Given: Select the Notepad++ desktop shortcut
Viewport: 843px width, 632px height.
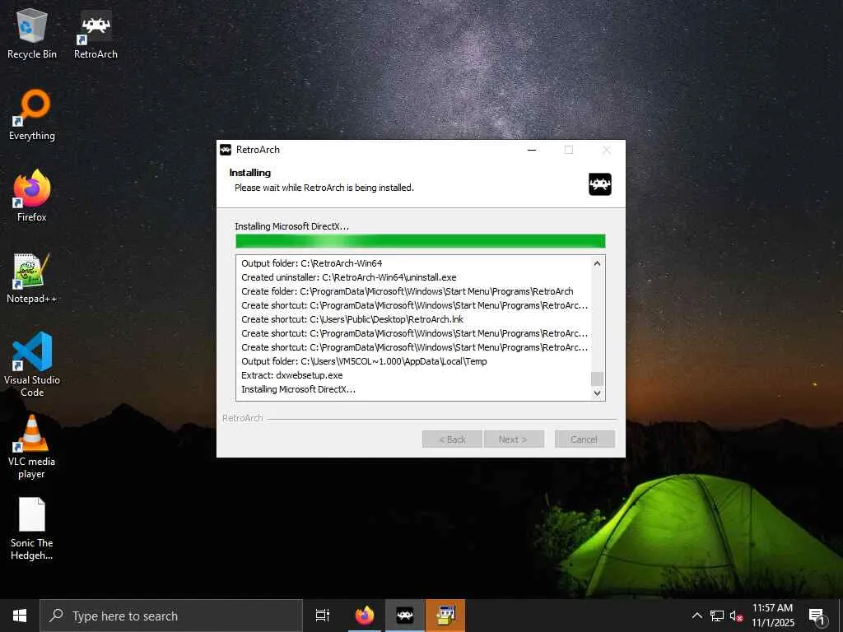Looking at the screenshot, I should (32, 278).
